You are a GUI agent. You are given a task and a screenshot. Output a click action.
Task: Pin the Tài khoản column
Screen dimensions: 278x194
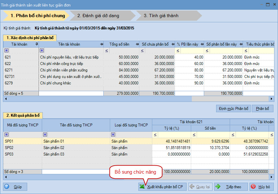(x=37, y=44)
